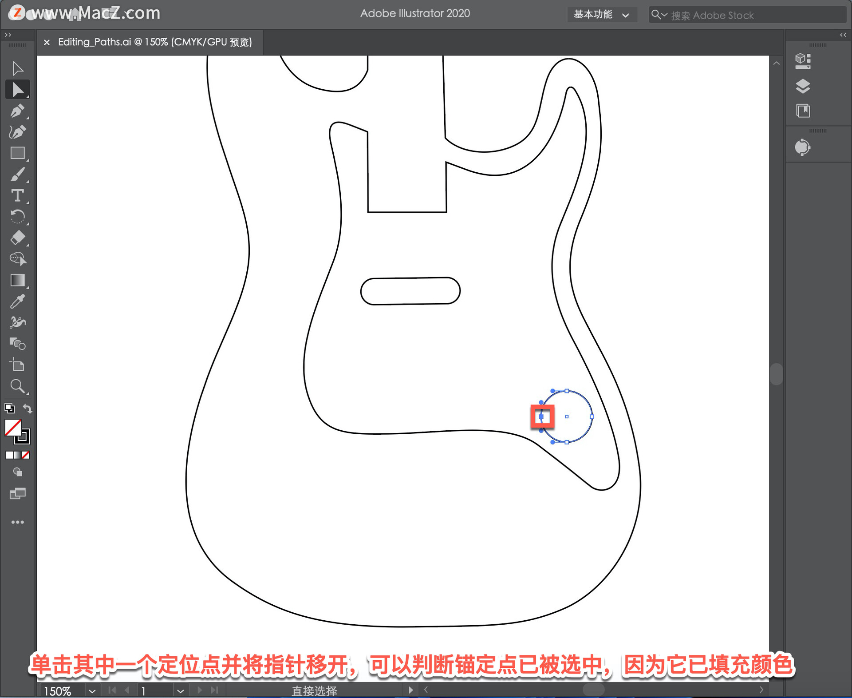Click the circle's top anchor point
852x698 pixels.
[567, 391]
